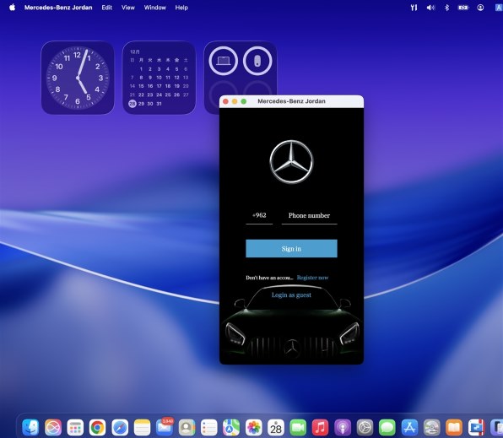Click the blue Sign in button
The width and height of the screenshot is (503, 438).
[x=291, y=248]
